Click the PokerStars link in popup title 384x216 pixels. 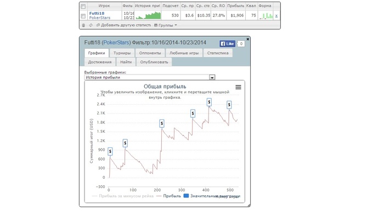point(116,43)
